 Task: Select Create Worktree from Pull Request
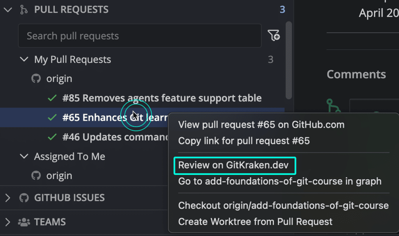[x=255, y=222]
